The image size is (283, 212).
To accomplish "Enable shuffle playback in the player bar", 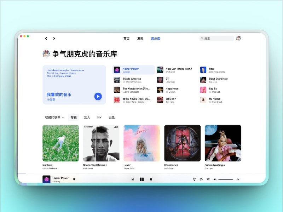I will click(x=208, y=179).
